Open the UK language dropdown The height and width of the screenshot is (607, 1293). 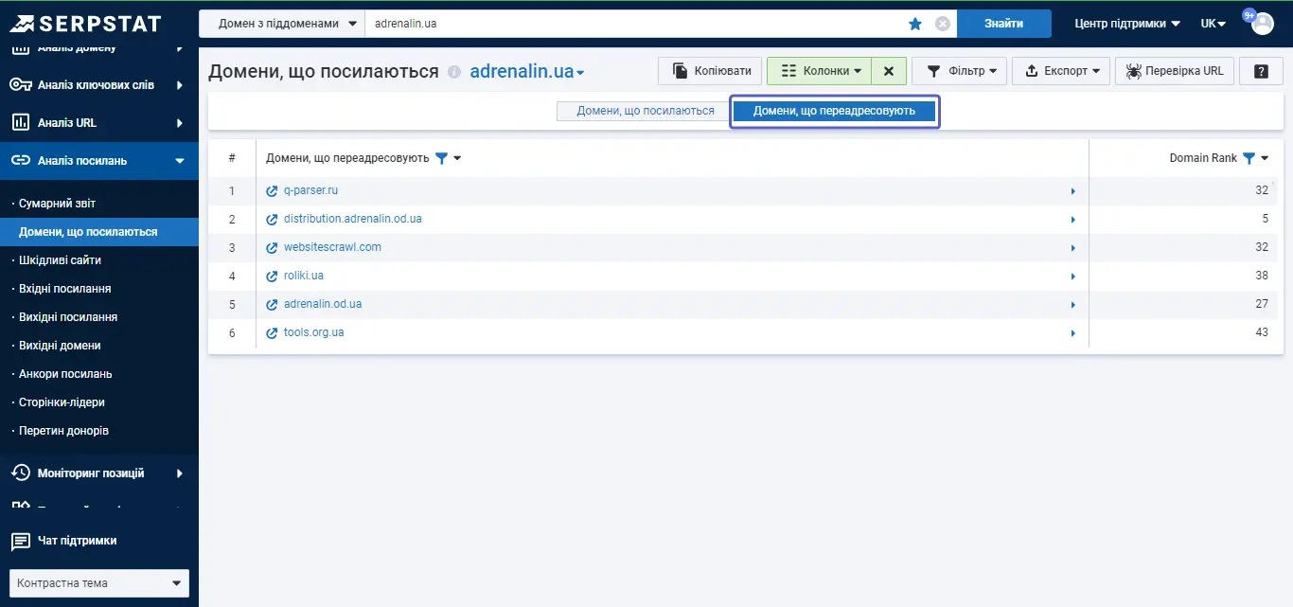coord(1213,24)
